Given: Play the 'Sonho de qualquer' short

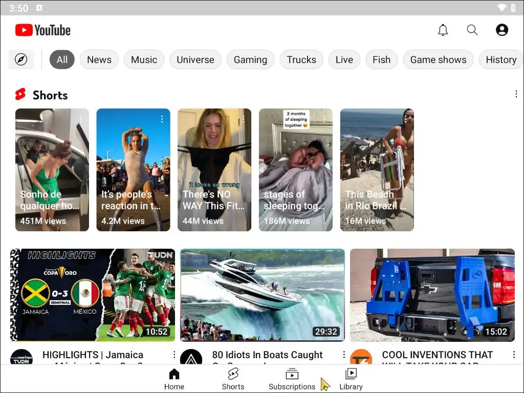Looking at the screenshot, I should (x=52, y=170).
